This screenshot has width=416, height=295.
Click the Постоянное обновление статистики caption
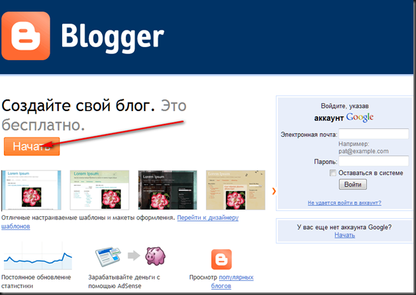[36, 281]
